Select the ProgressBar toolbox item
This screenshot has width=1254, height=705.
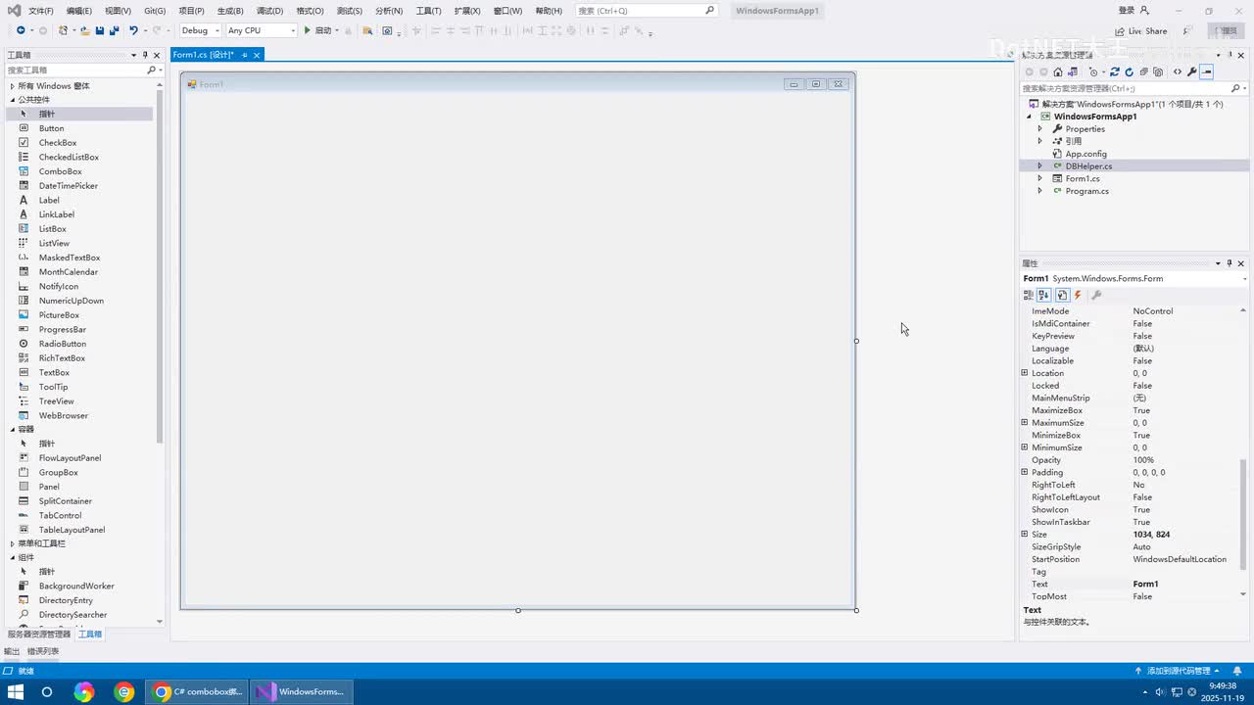pos(62,329)
